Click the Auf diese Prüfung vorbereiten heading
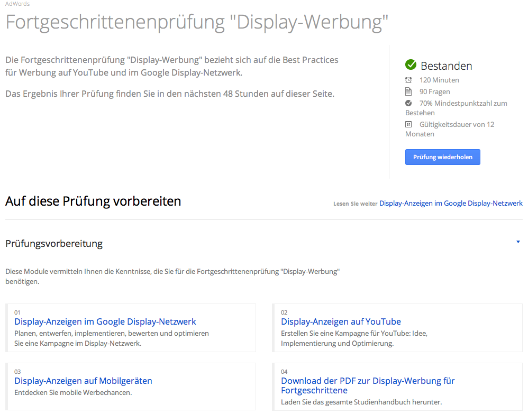Viewport: 528px width, 414px height. 93,201
